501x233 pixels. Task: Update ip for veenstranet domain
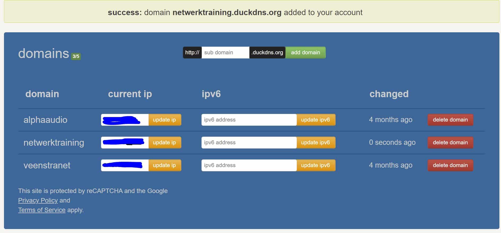click(164, 165)
